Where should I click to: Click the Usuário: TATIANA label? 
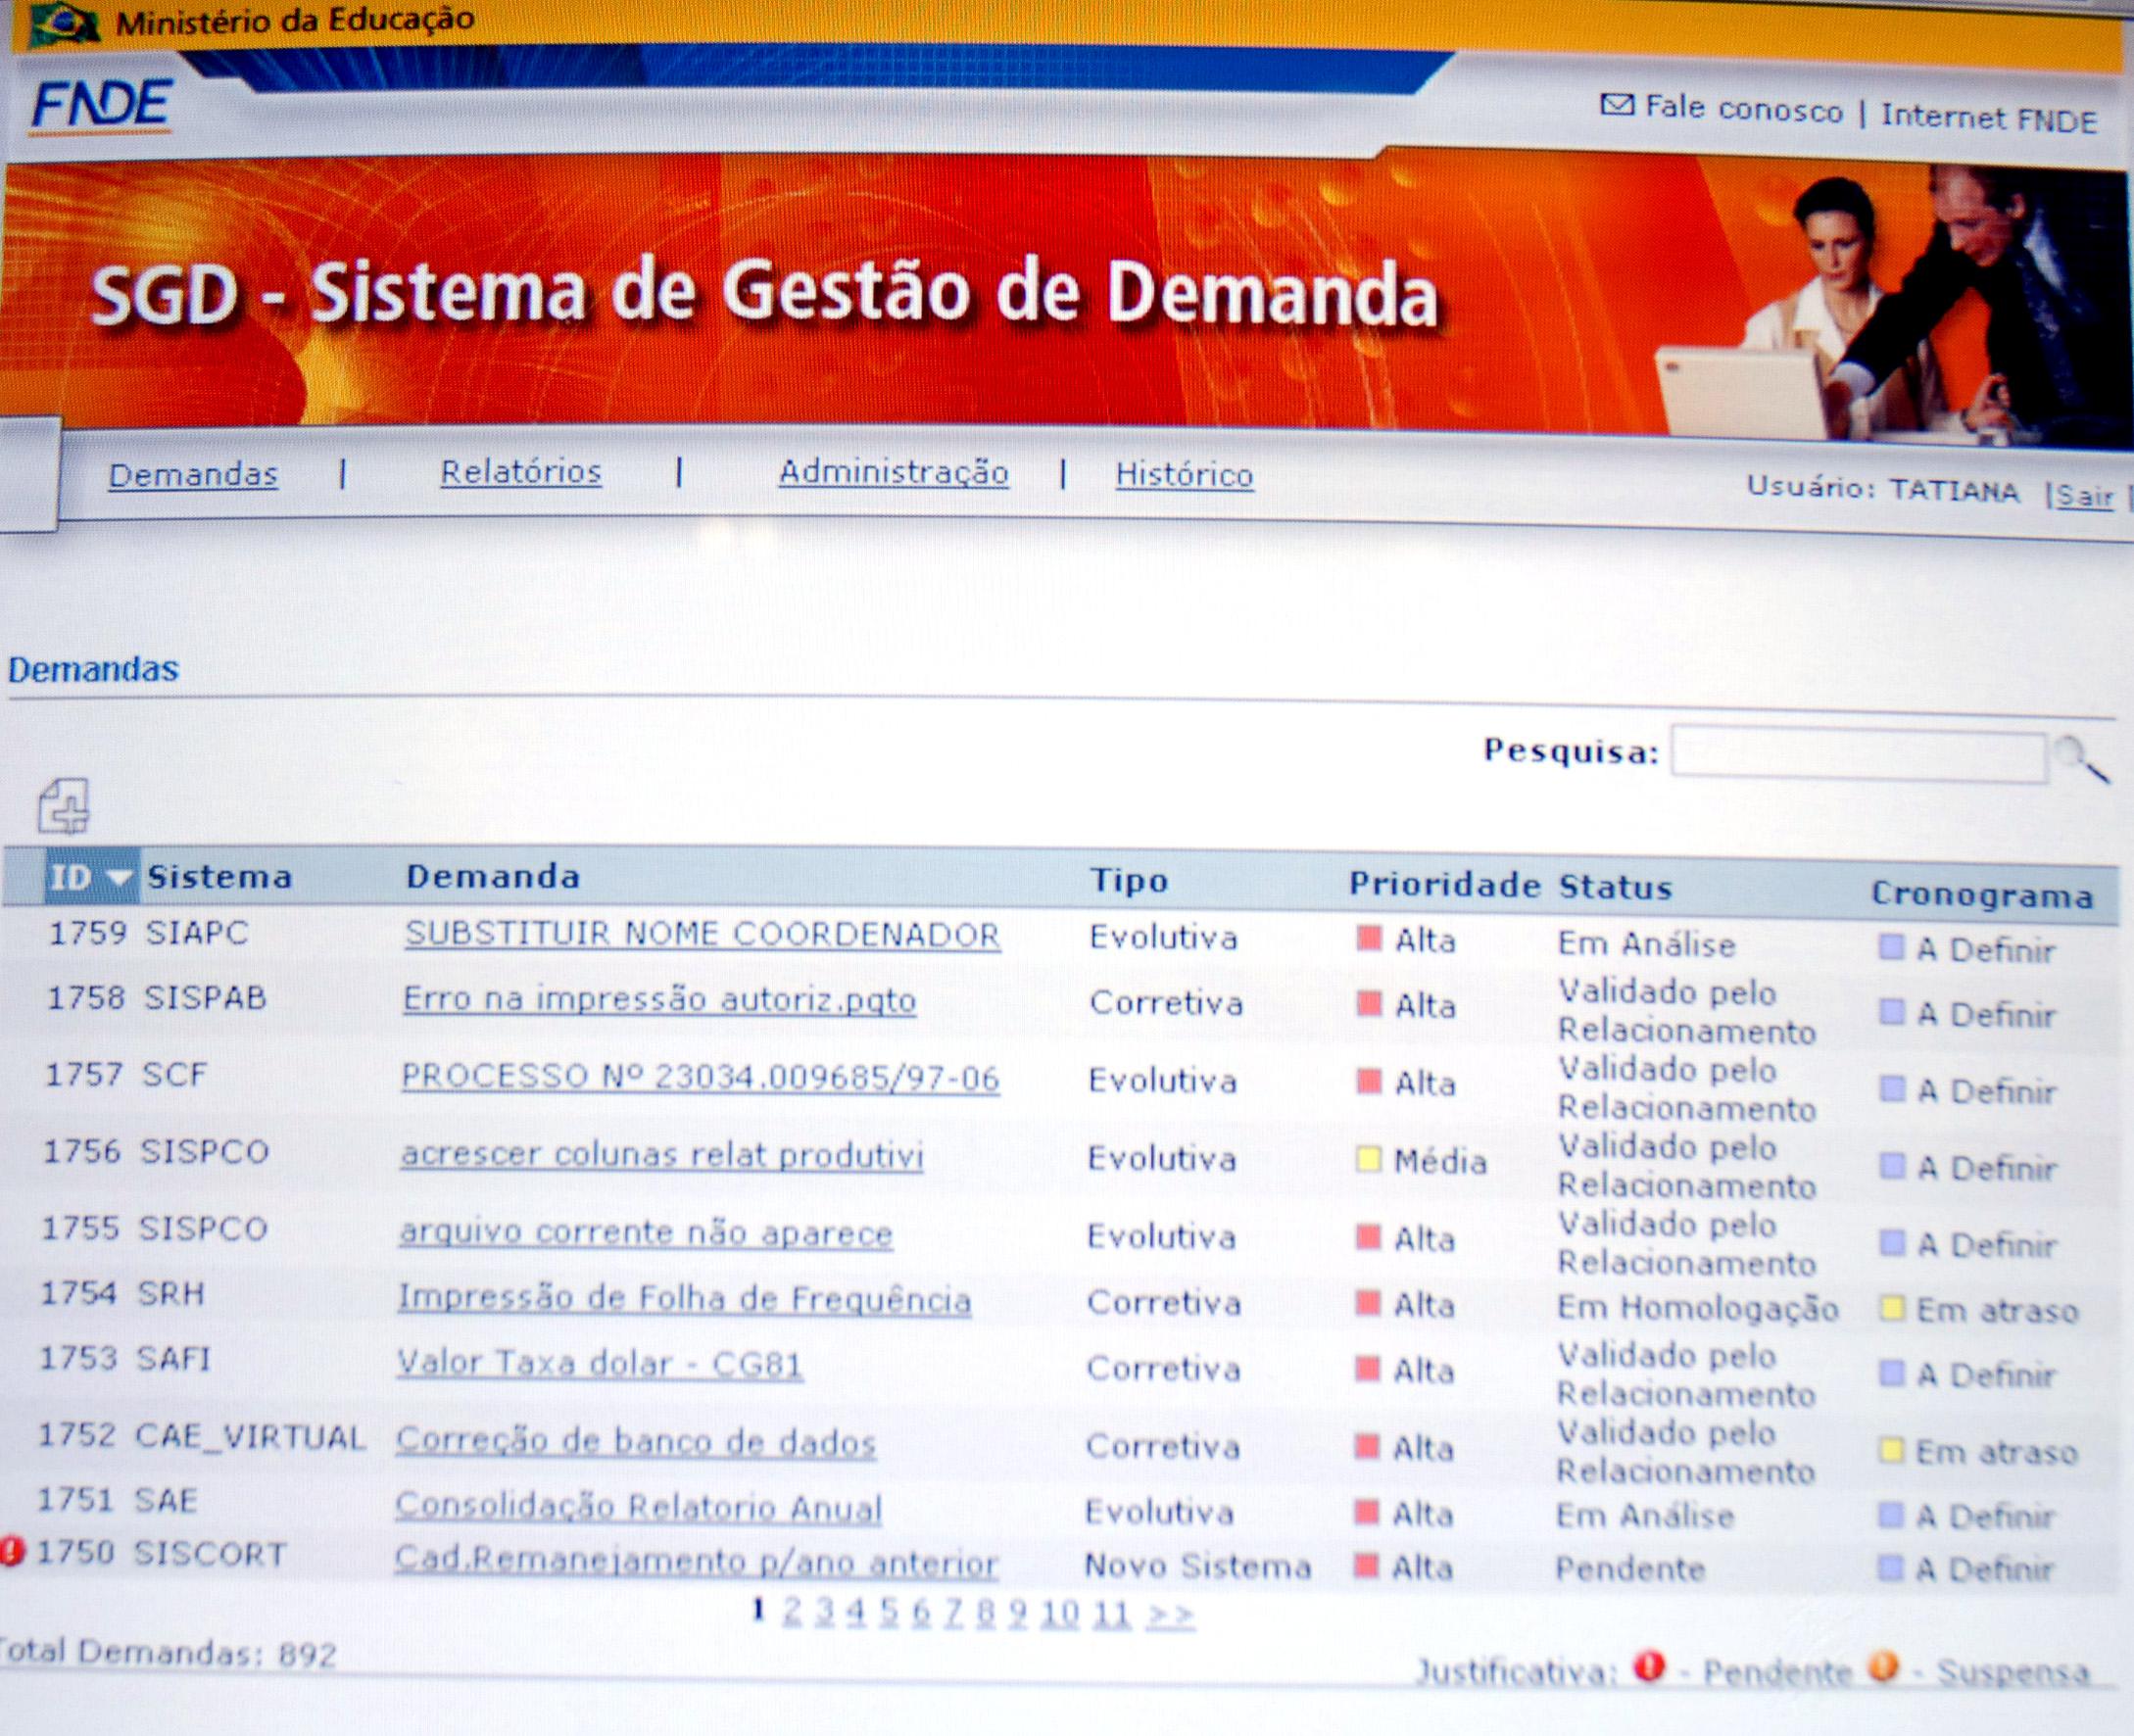pos(1883,490)
